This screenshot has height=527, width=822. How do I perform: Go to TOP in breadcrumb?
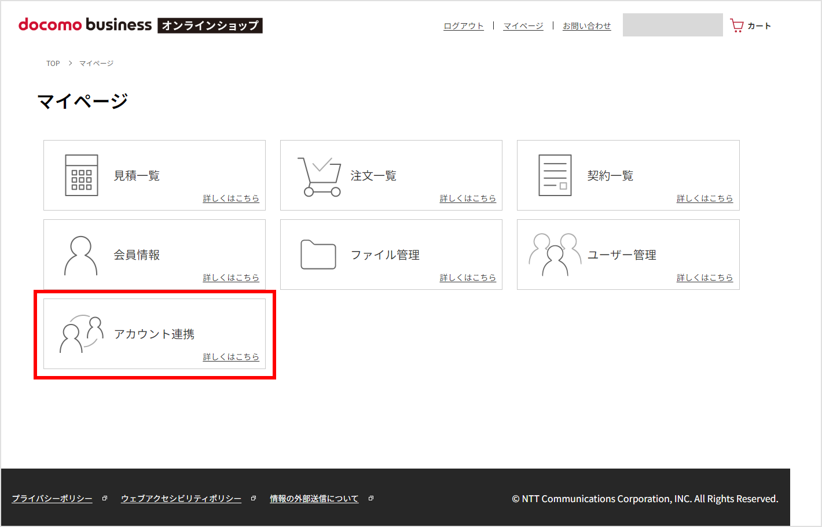pos(53,64)
